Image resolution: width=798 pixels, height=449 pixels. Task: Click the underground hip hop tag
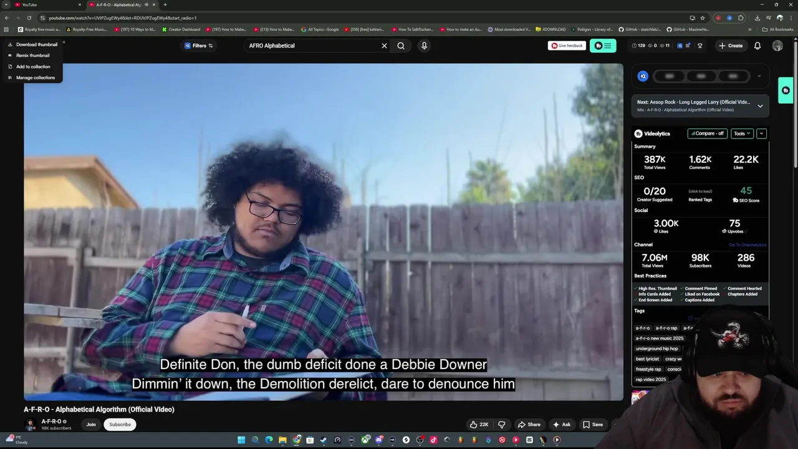point(656,349)
